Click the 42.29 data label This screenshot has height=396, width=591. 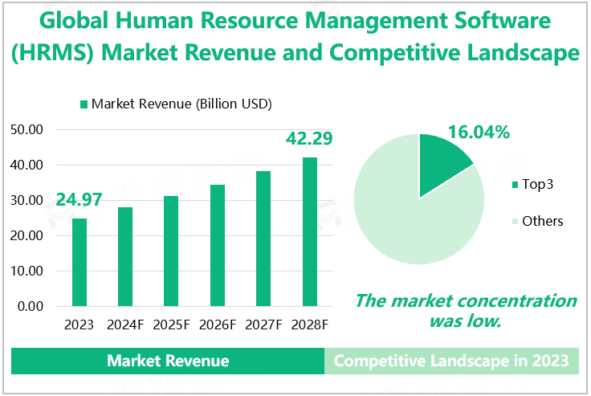coord(310,138)
